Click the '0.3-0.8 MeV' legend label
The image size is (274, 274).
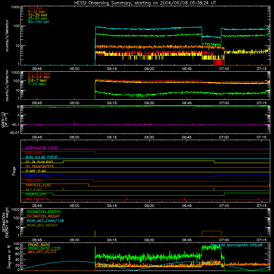tap(39, 77)
